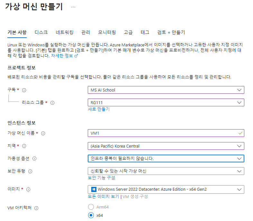Open the 이미지 dropdown with Windows Server 2022
253x221 pixels.
(x=166, y=189)
